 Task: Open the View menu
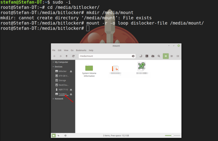66,50
